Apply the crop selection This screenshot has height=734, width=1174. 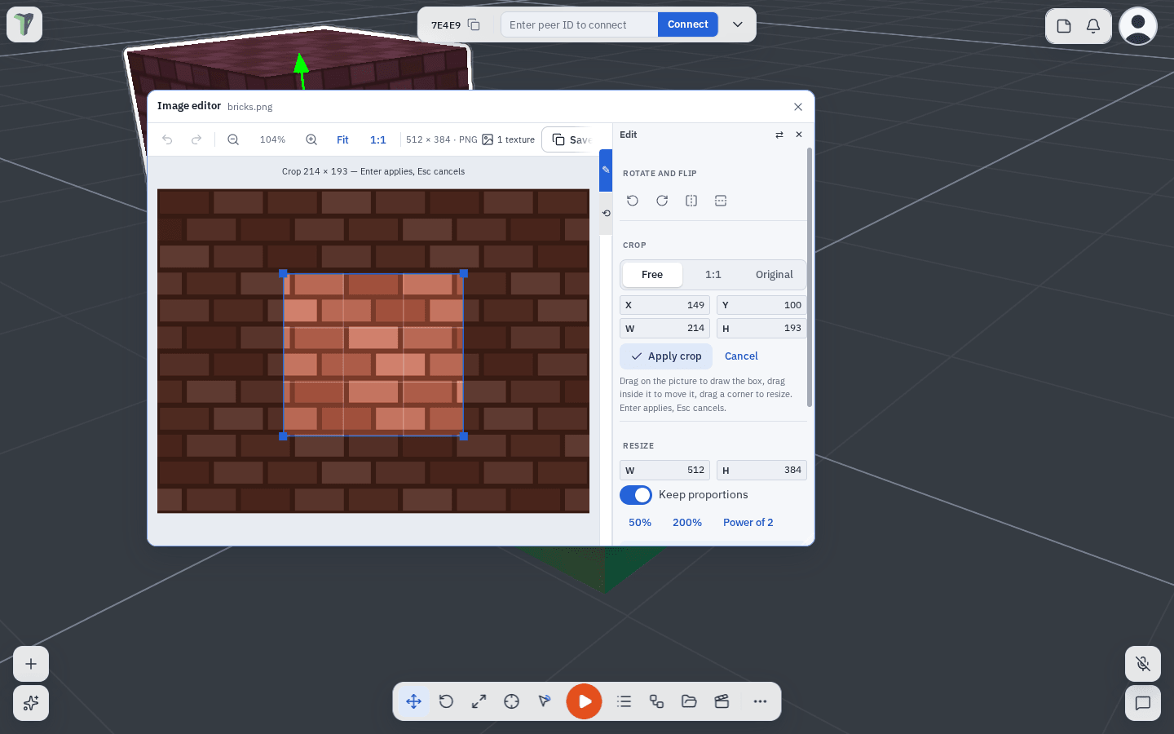click(x=666, y=356)
